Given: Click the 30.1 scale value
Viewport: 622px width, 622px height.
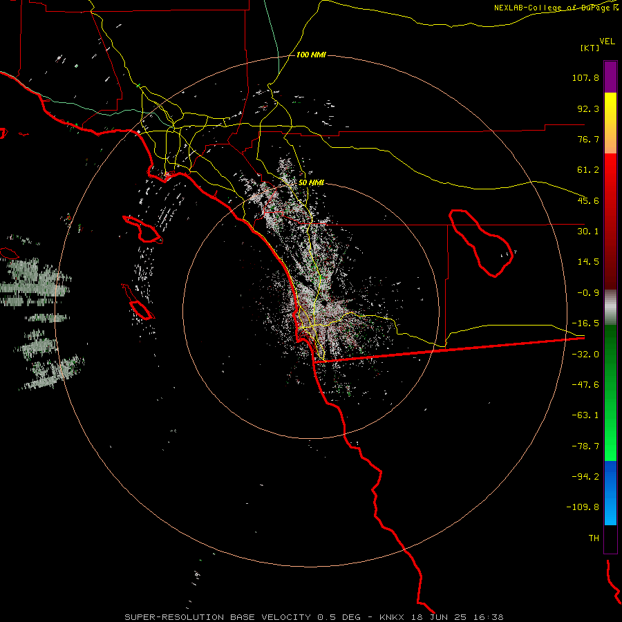Looking at the screenshot, I should (588, 232).
